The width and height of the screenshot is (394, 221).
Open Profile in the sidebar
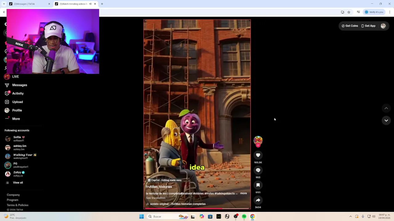coord(13,110)
